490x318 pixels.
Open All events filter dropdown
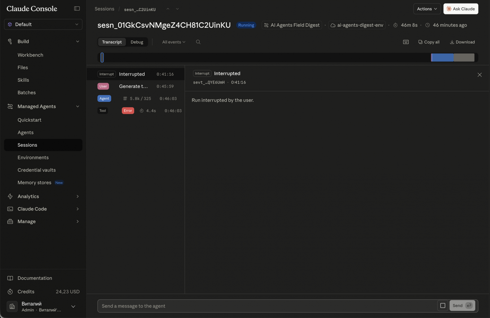pos(174,42)
